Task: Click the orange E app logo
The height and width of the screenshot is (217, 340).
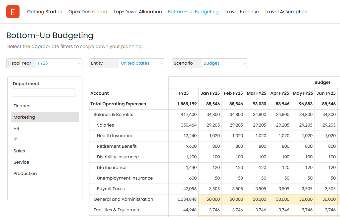Action: tap(13, 12)
